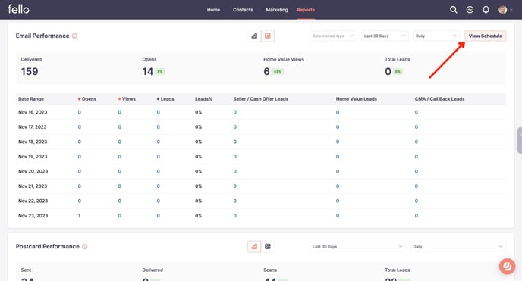This screenshot has width=522, height=281.
Task: Click info icon next to Email Performance
Action: [x=74, y=36]
